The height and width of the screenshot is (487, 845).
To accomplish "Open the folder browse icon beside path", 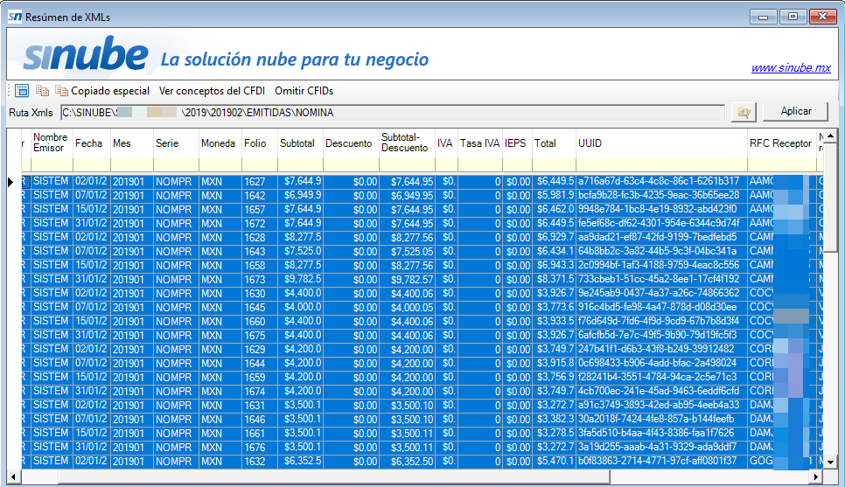I will pyautogui.click(x=744, y=112).
